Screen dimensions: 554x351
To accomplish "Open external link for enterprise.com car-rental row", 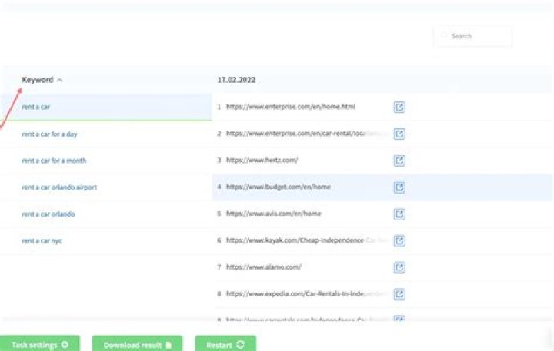I will [x=399, y=134].
